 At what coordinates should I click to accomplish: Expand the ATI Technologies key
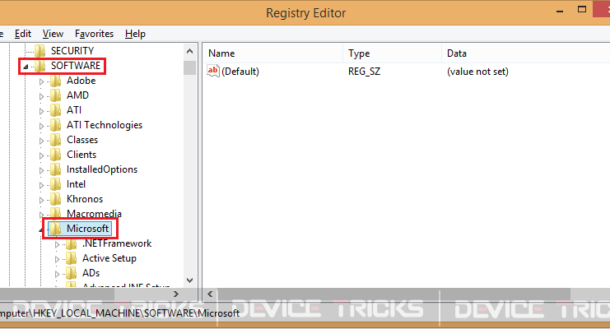coord(41,126)
